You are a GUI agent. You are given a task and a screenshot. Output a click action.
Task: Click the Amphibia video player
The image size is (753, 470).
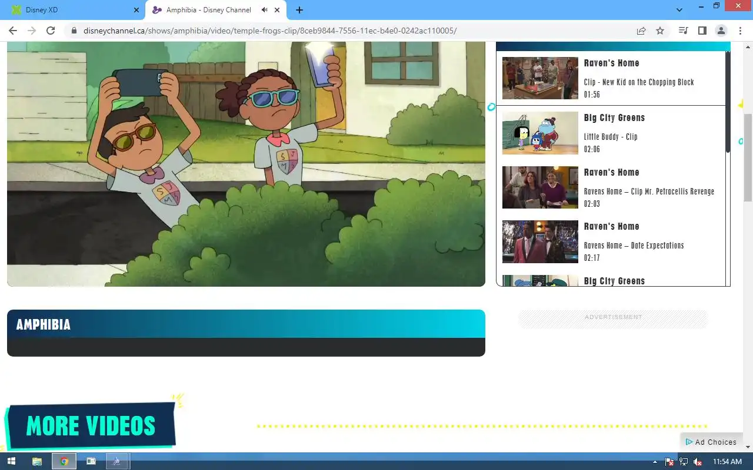point(246,164)
